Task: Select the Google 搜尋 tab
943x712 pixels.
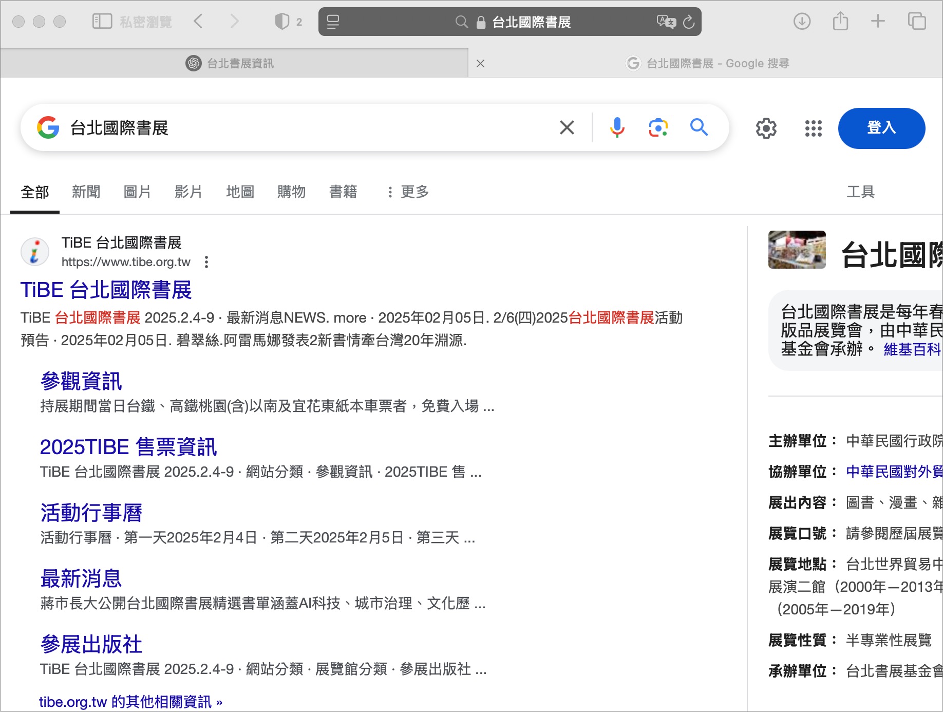Action: (x=707, y=63)
